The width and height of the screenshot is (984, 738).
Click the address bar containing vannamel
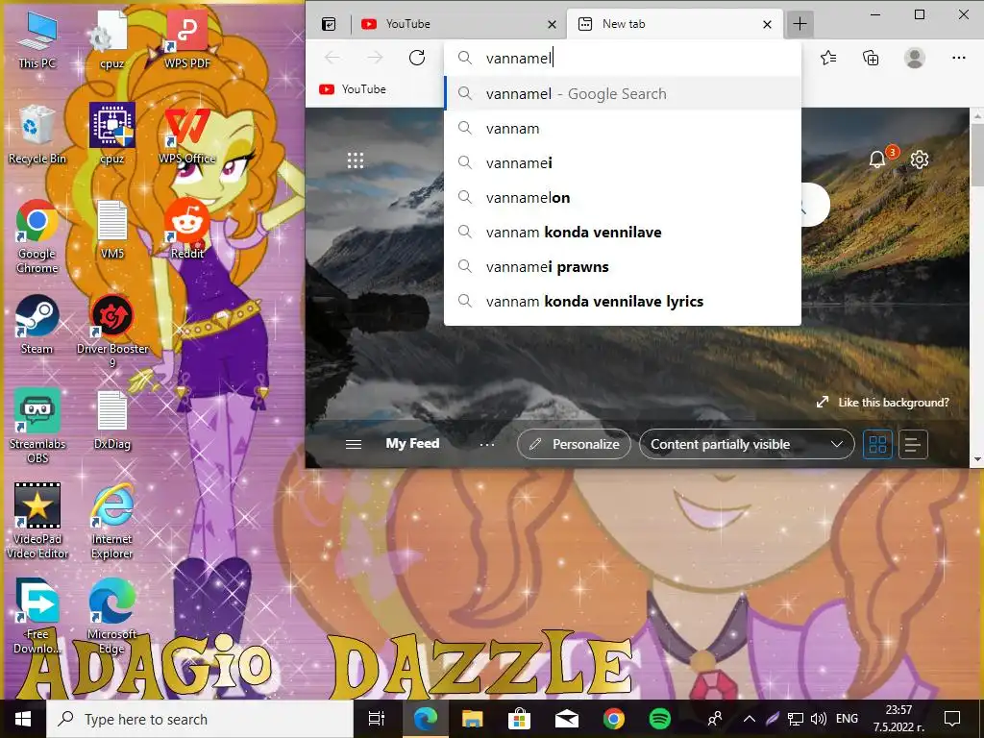pos(623,59)
